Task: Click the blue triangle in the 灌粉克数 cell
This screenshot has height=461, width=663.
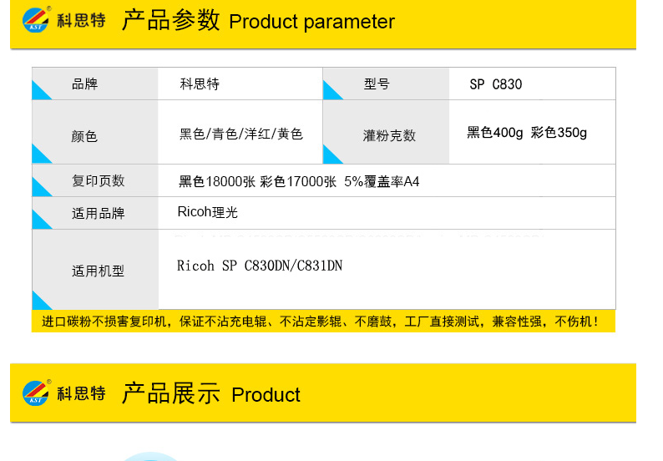Action: [333, 154]
